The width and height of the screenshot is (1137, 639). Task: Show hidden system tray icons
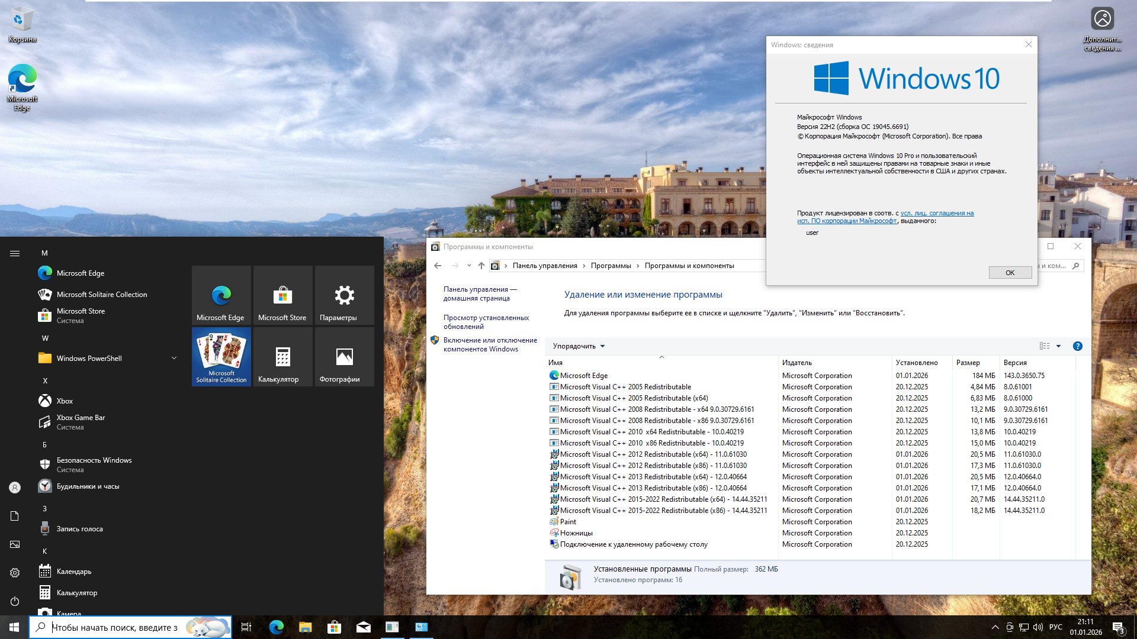click(x=995, y=627)
